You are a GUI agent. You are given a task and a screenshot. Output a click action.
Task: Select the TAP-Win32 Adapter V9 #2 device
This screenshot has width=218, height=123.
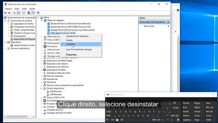[63, 33]
